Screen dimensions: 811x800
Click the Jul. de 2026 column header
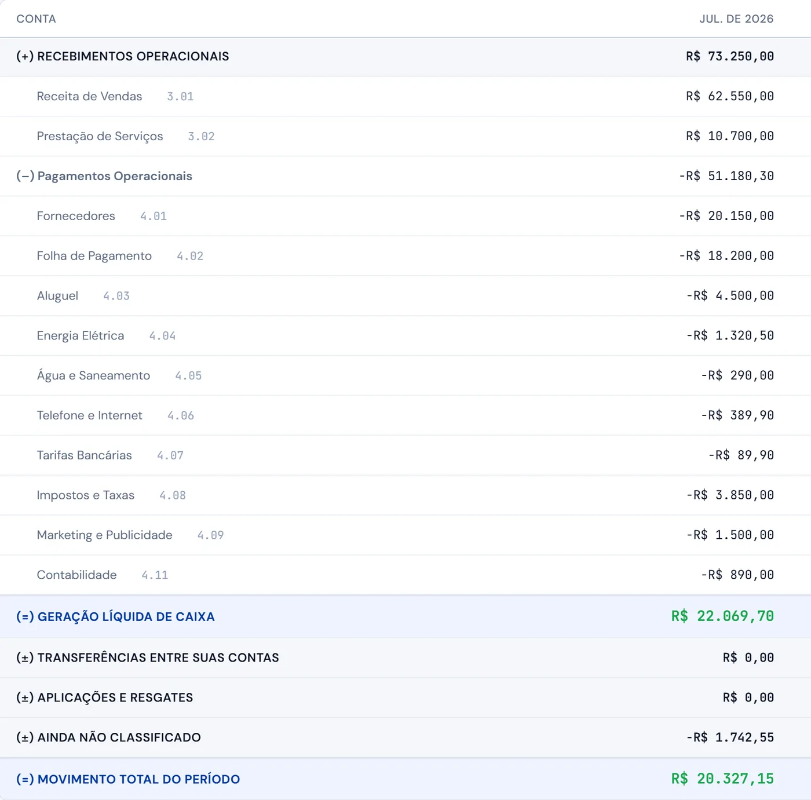tap(736, 19)
